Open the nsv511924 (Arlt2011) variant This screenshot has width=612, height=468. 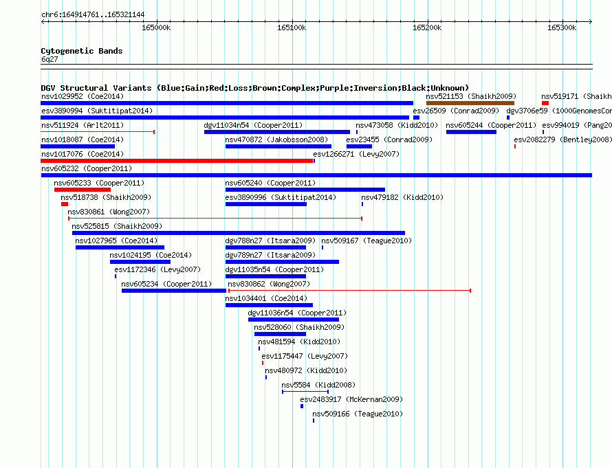(x=83, y=125)
